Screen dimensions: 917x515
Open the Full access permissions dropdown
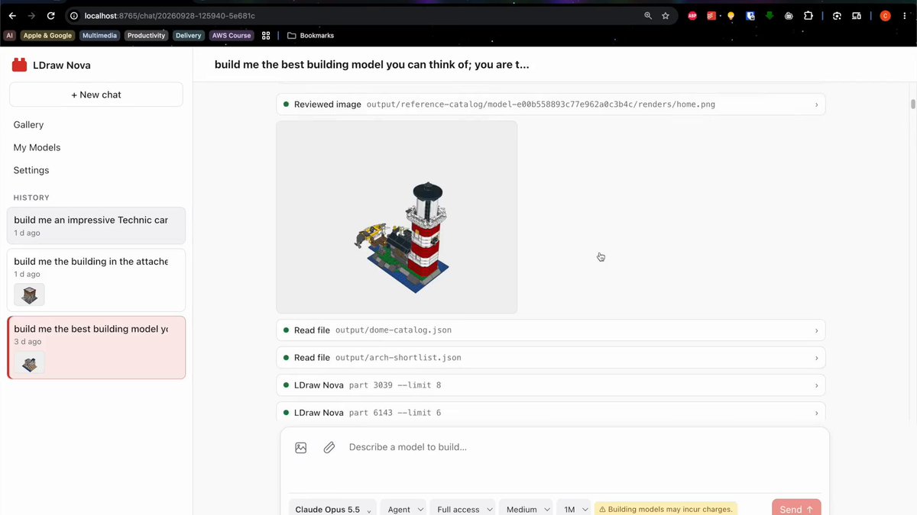click(x=464, y=509)
